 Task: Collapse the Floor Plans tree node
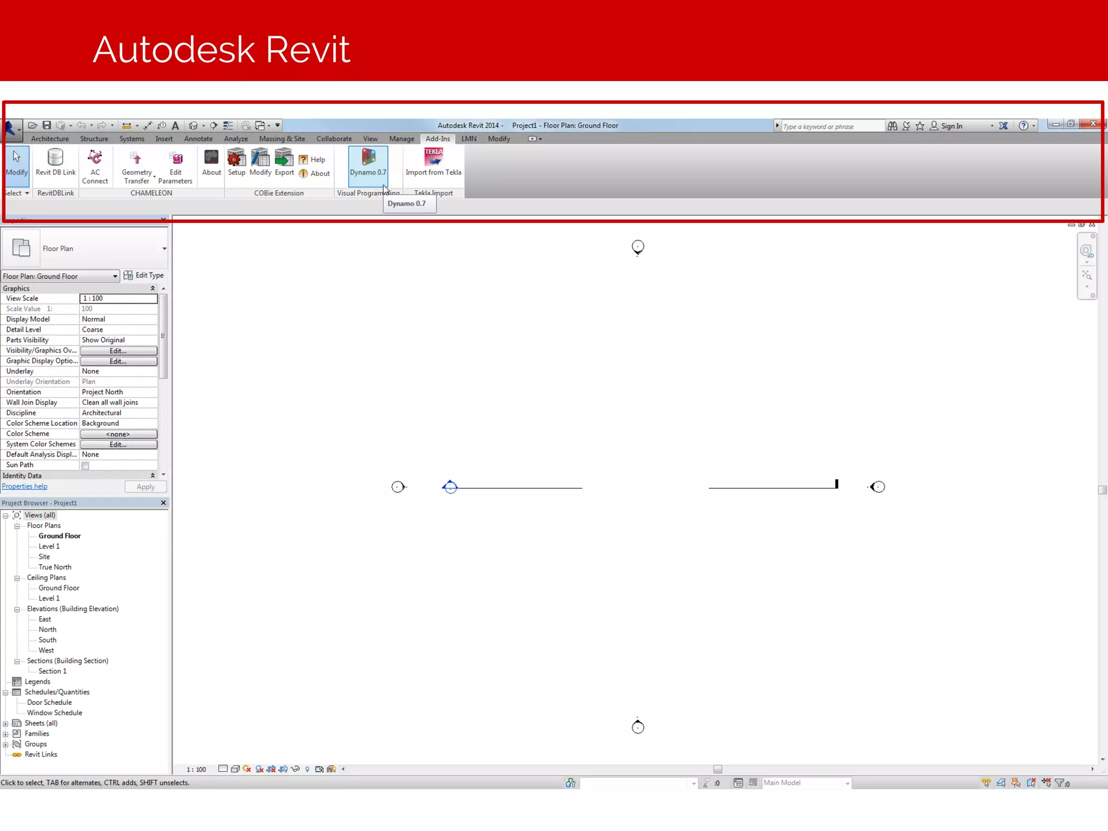(17, 526)
